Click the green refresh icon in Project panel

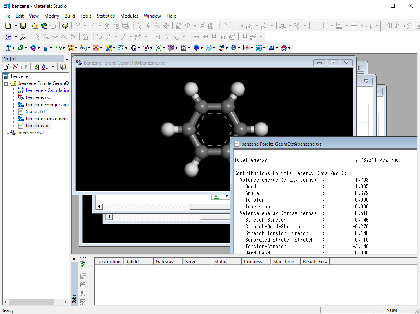36,67
